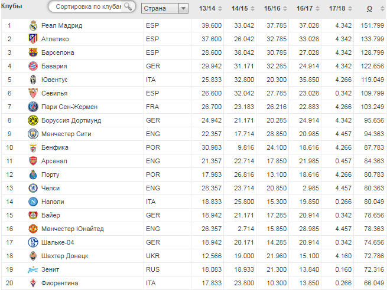Screen dimensions: 387x290
Task: Click the Клубы column header
Action: pyautogui.click(x=12, y=6)
